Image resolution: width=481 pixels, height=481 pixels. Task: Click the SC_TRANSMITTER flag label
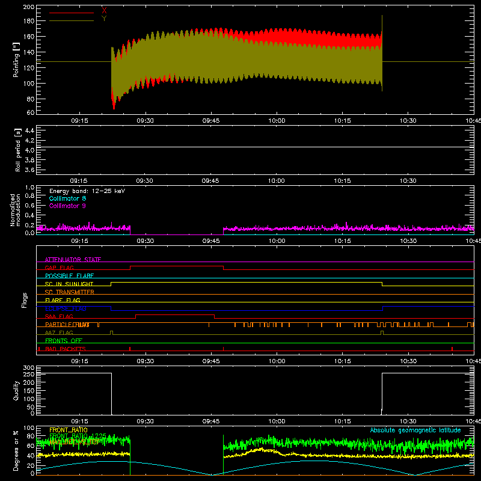[x=70, y=292]
